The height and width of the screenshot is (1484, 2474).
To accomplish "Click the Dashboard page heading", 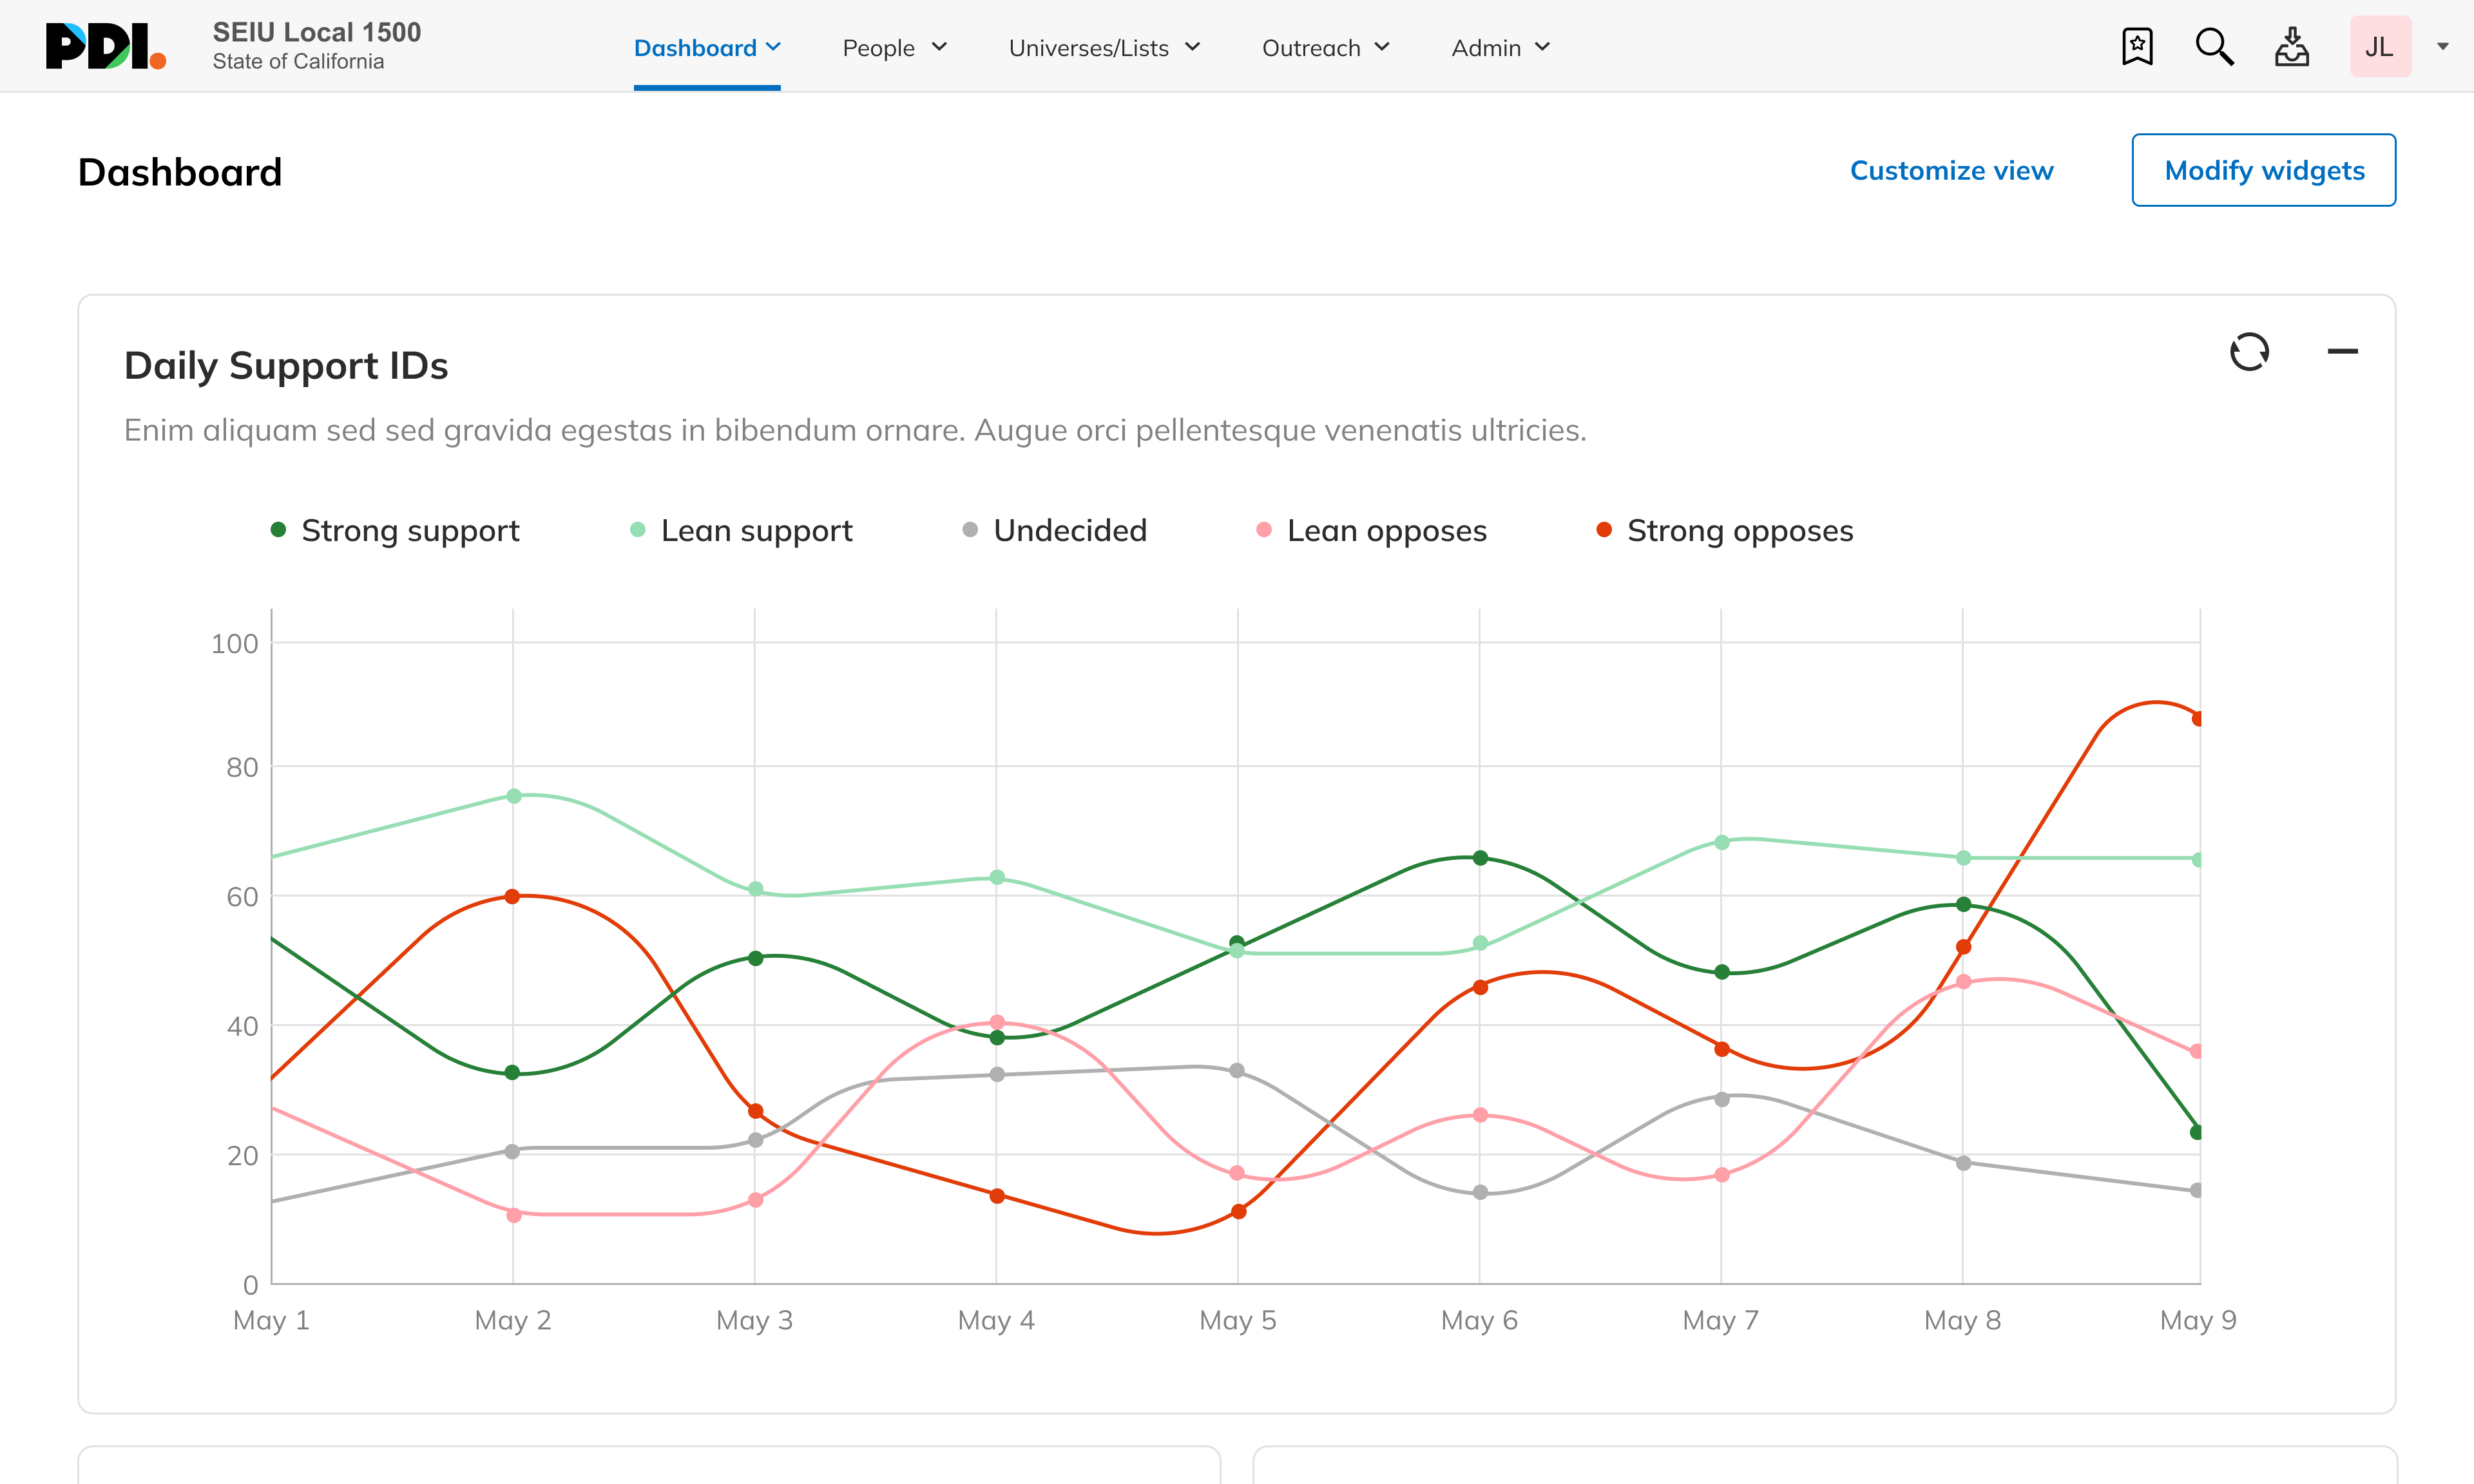I will click(180, 172).
